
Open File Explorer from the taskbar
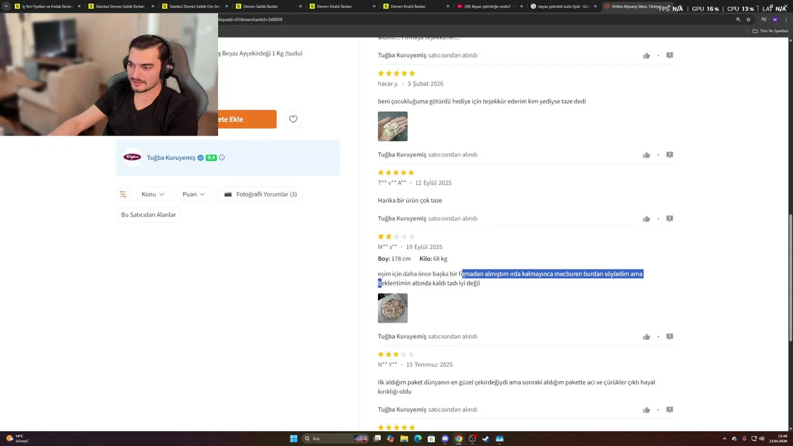(x=404, y=439)
